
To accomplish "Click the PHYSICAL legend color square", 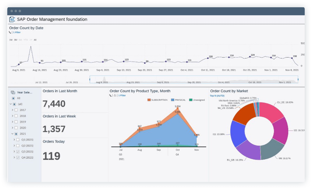I will pyautogui.click(x=172, y=100).
